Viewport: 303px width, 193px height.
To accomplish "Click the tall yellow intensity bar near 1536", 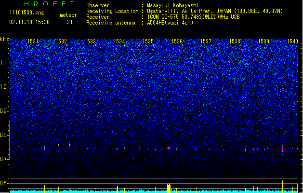I will point(169,188).
